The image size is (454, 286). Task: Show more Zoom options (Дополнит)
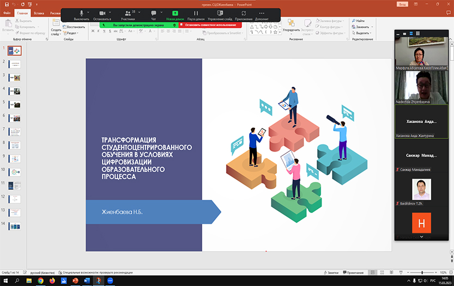click(262, 14)
